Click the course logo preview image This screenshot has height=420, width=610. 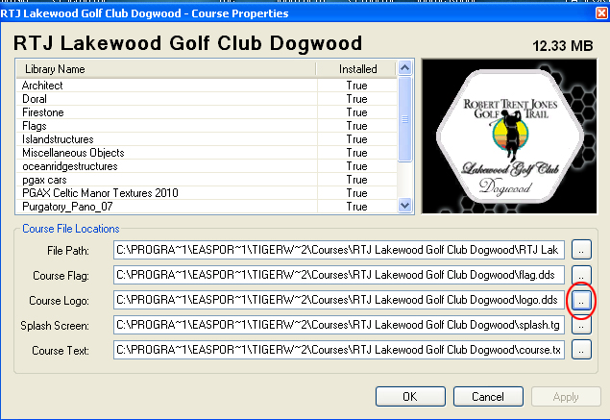click(509, 136)
